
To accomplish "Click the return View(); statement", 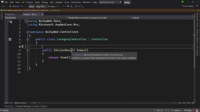I will [60, 58].
